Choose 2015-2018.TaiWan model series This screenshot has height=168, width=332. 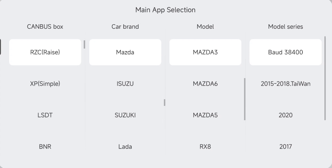point(285,84)
